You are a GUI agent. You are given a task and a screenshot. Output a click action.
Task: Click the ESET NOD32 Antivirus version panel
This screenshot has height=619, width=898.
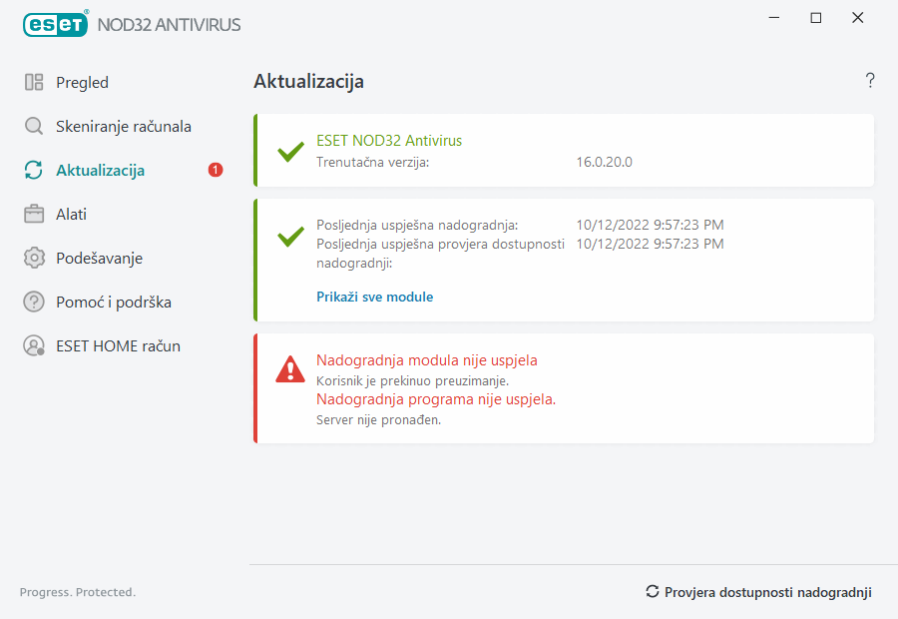coord(564,152)
